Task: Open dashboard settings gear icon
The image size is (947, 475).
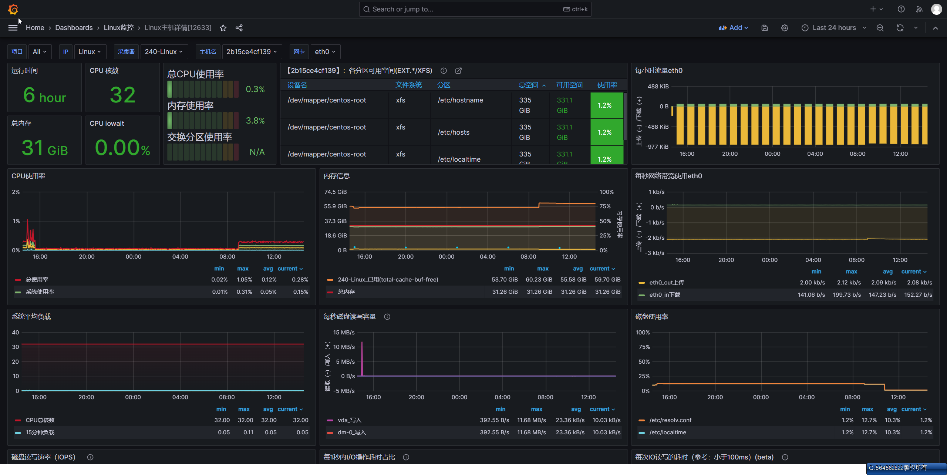Action: click(x=785, y=28)
